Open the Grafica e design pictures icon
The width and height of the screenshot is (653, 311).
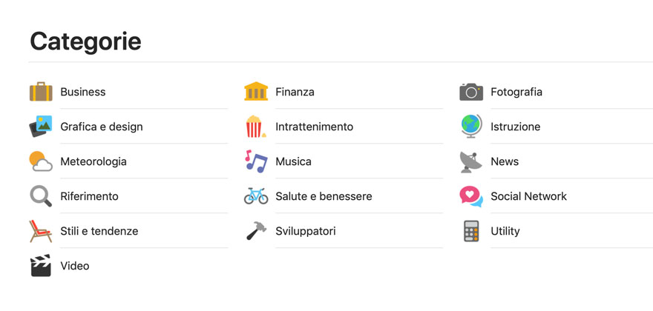[41, 127]
